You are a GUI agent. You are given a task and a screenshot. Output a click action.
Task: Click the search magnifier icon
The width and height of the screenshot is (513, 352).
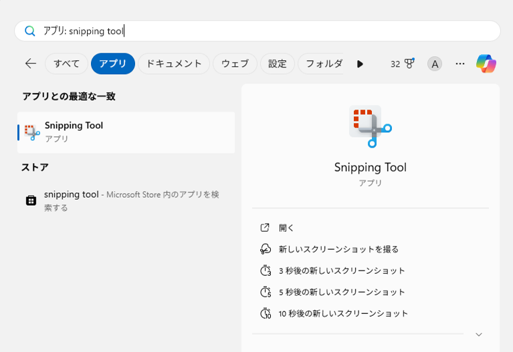click(30, 31)
